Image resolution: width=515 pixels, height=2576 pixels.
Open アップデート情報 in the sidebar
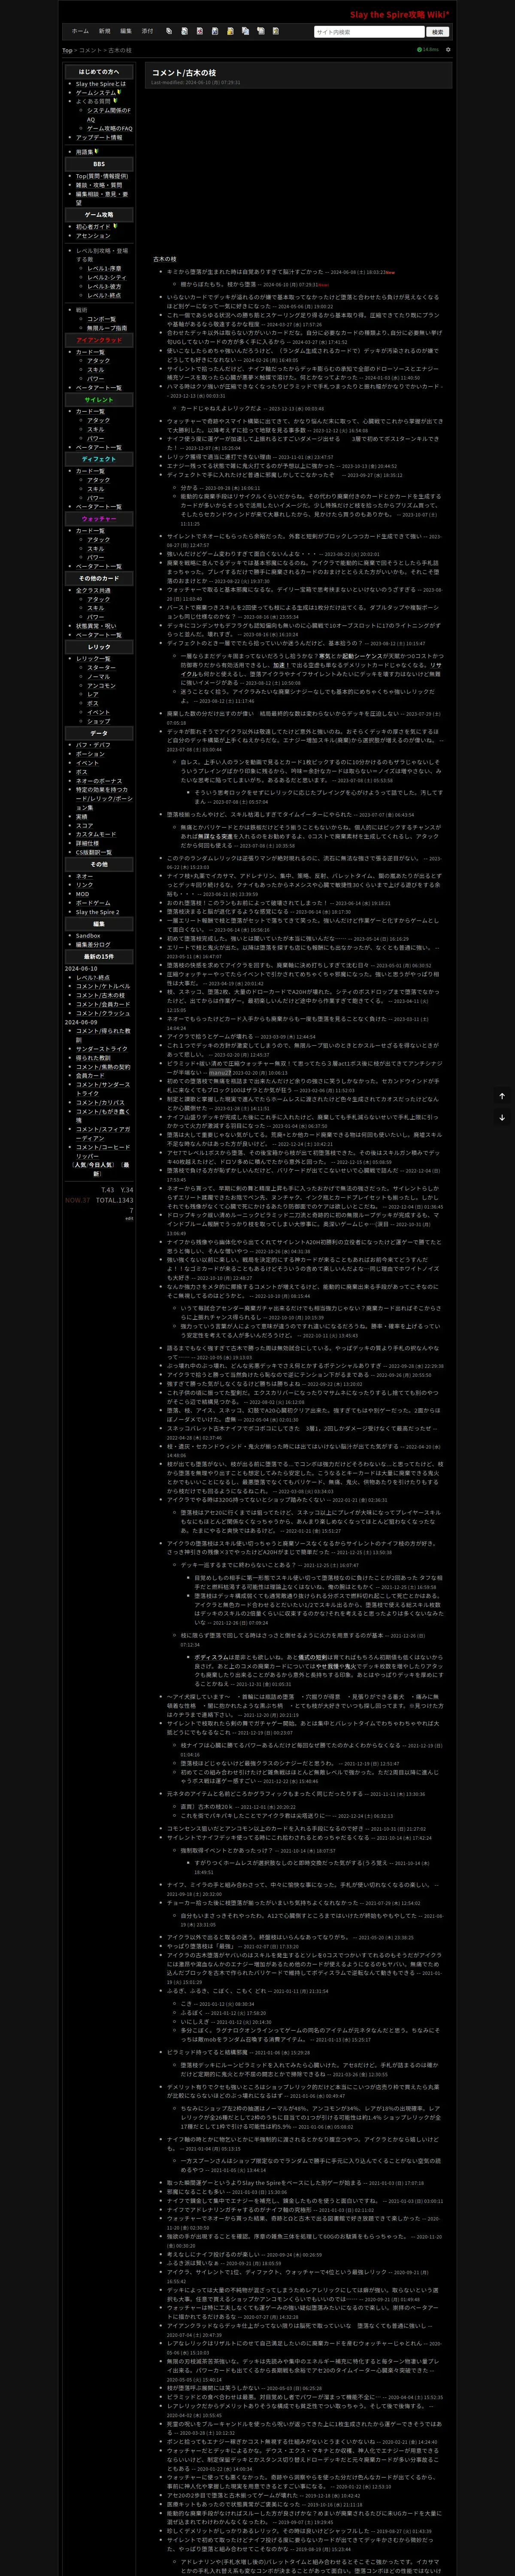pyautogui.click(x=99, y=137)
